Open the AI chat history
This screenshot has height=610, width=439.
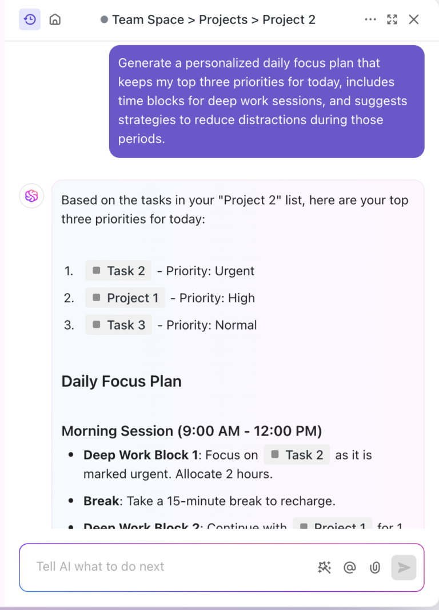pyautogui.click(x=30, y=19)
